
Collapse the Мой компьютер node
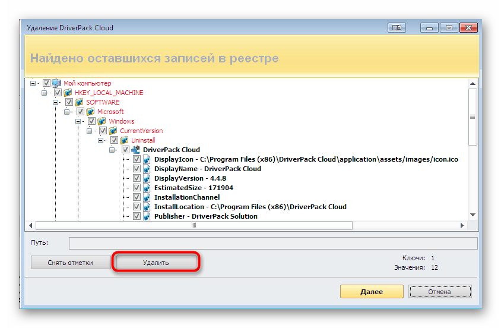pyautogui.click(x=33, y=83)
